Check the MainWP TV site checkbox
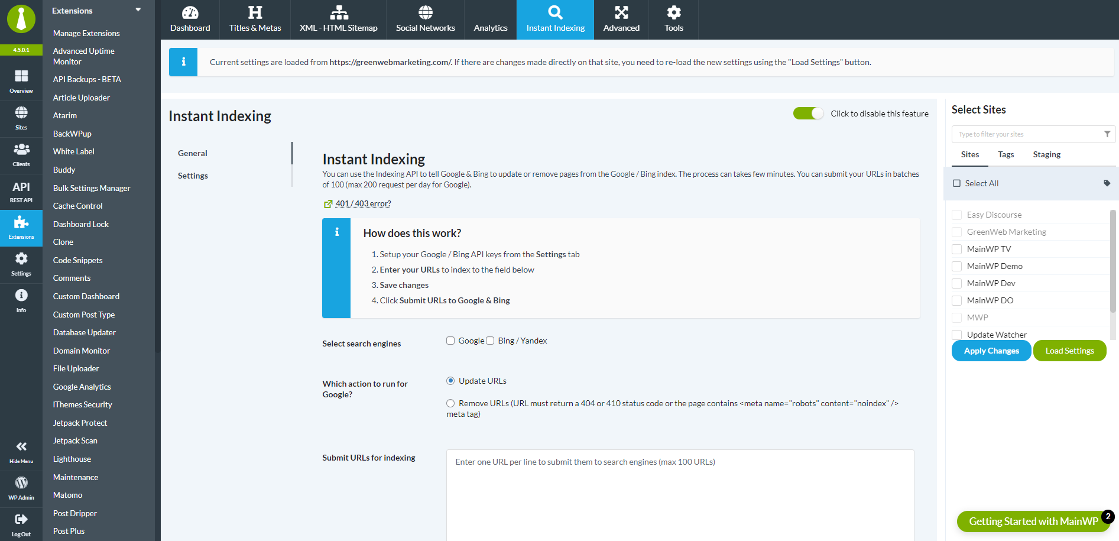The width and height of the screenshot is (1119, 541). click(x=956, y=249)
